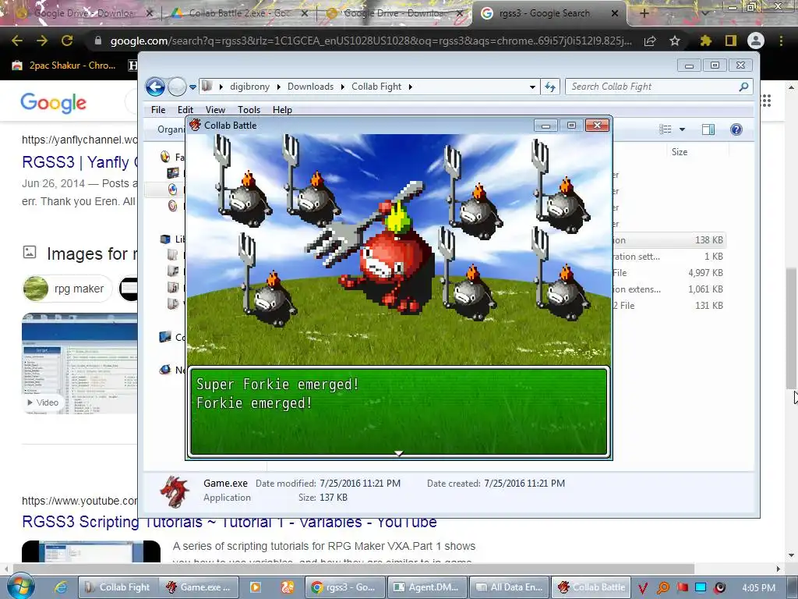Expand the arrow after Downloads breadcrumb

coord(343,87)
